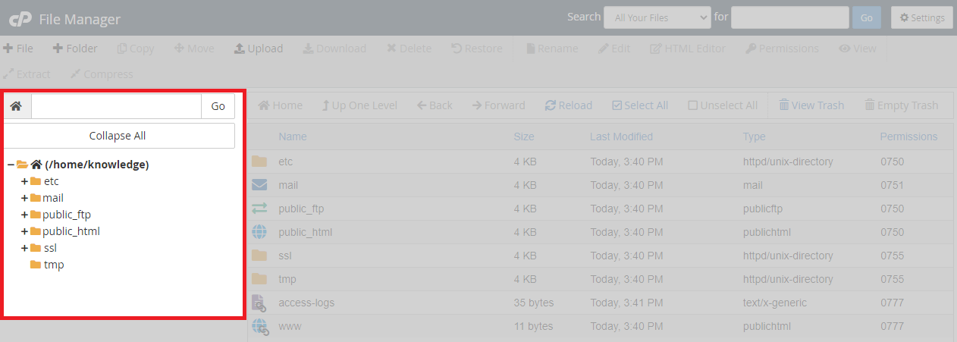Click Up One Level
The height and width of the screenshot is (342, 957).
pyautogui.click(x=359, y=105)
